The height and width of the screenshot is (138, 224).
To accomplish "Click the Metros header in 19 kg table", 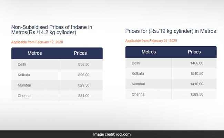I will (149, 52).
